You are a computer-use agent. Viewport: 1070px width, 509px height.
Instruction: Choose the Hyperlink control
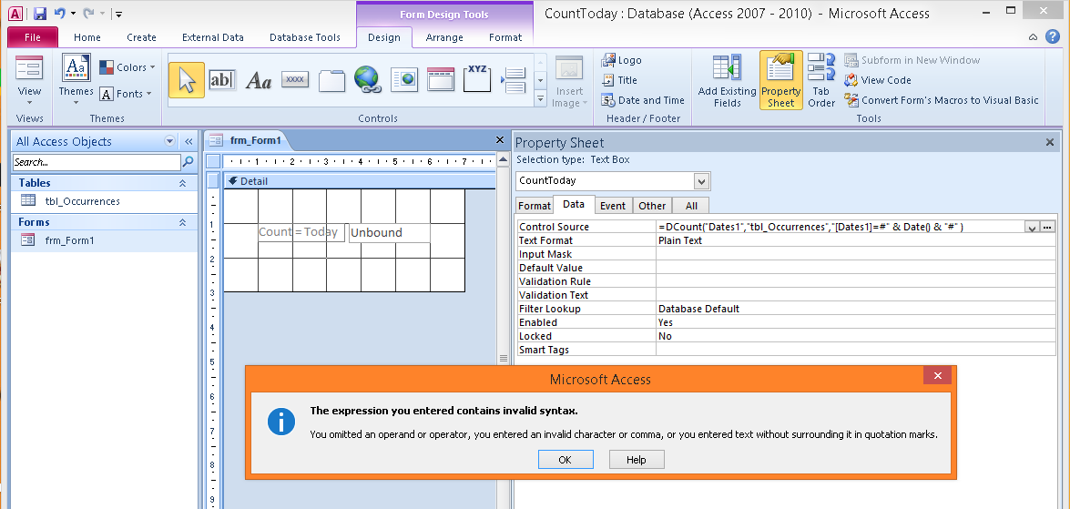[367, 80]
